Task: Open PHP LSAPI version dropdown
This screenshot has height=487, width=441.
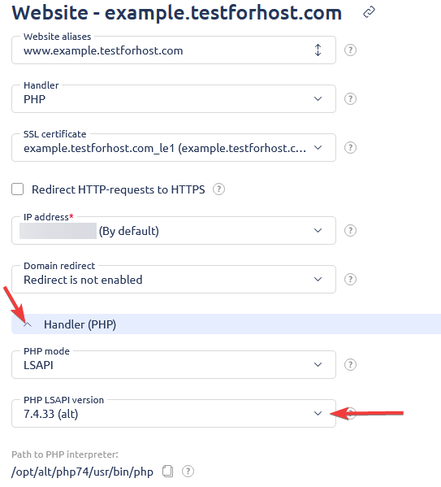Action: [x=174, y=413]
